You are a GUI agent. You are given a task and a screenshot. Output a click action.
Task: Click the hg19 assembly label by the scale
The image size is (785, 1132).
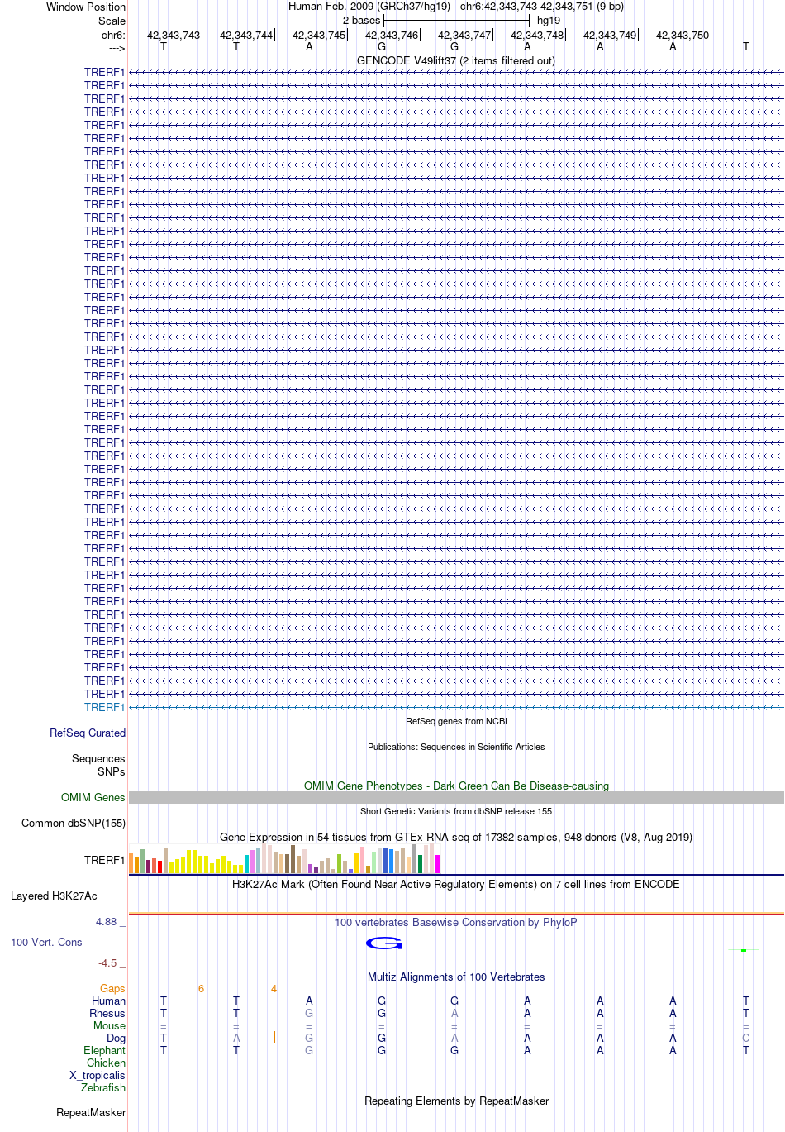tap(549, 21)
